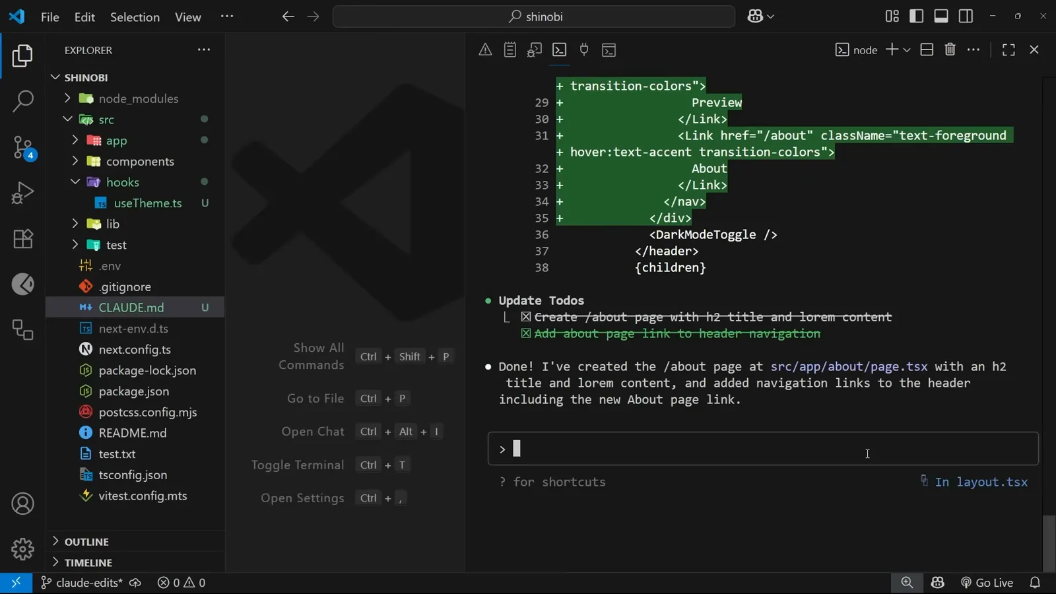This screenshot has width=1056, height=594.
Task: Open the Extensions view
Action: tap(22, 239)
